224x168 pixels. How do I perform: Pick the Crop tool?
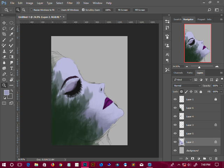click(4, 34)
